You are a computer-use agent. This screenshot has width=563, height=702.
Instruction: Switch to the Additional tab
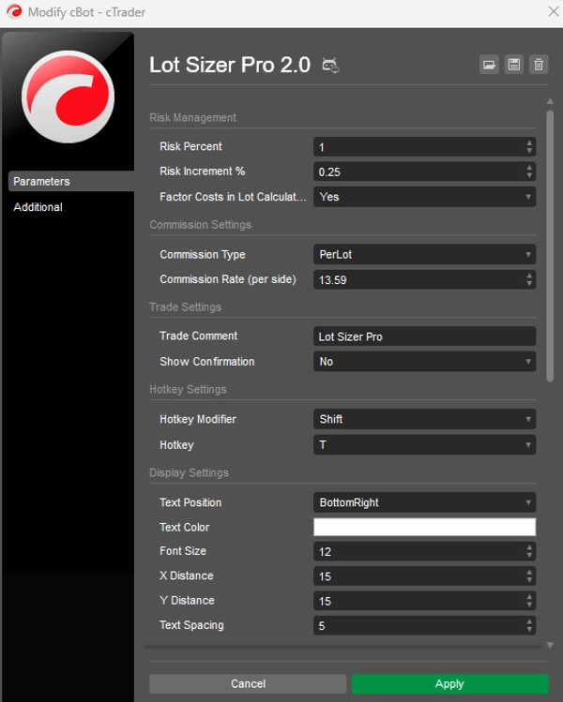tap(38, 207)
